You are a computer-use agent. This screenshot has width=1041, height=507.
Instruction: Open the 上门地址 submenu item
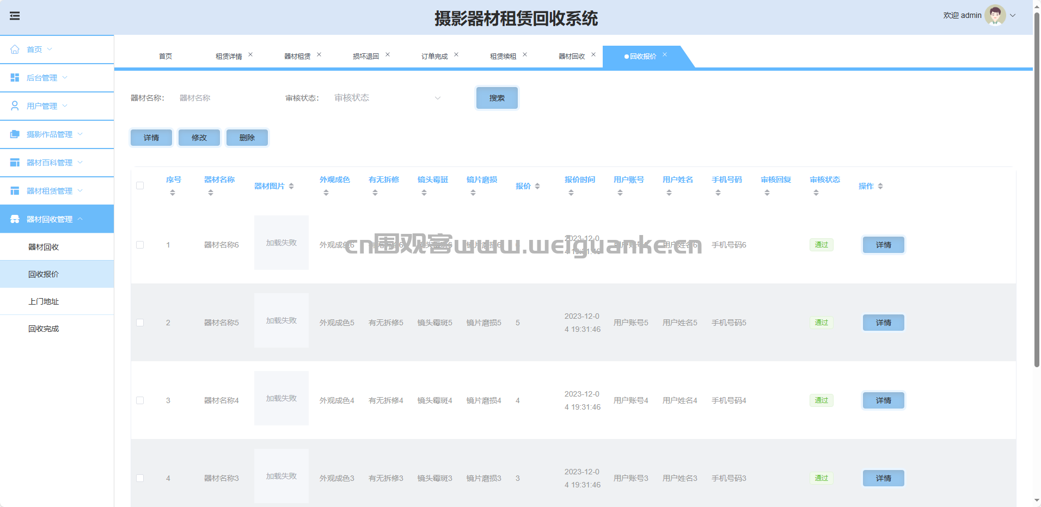tap(44, 301)
